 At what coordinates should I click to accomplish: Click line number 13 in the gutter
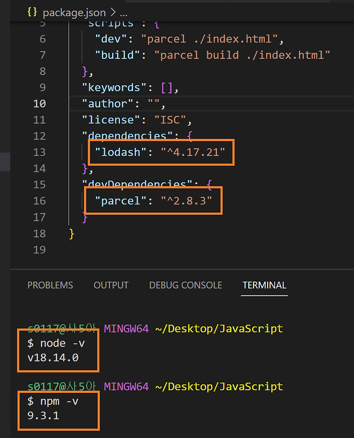point(39,152)
